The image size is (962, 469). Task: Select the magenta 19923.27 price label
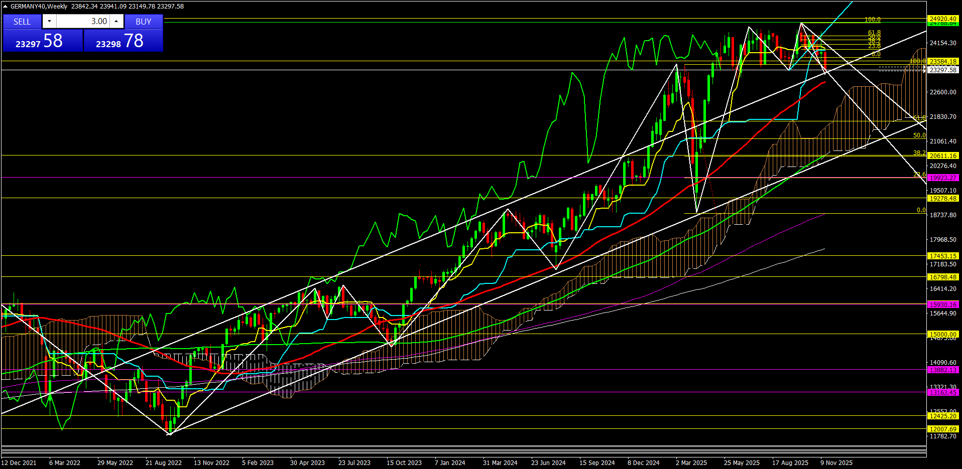pyautogui.click(x=943, y=178)
